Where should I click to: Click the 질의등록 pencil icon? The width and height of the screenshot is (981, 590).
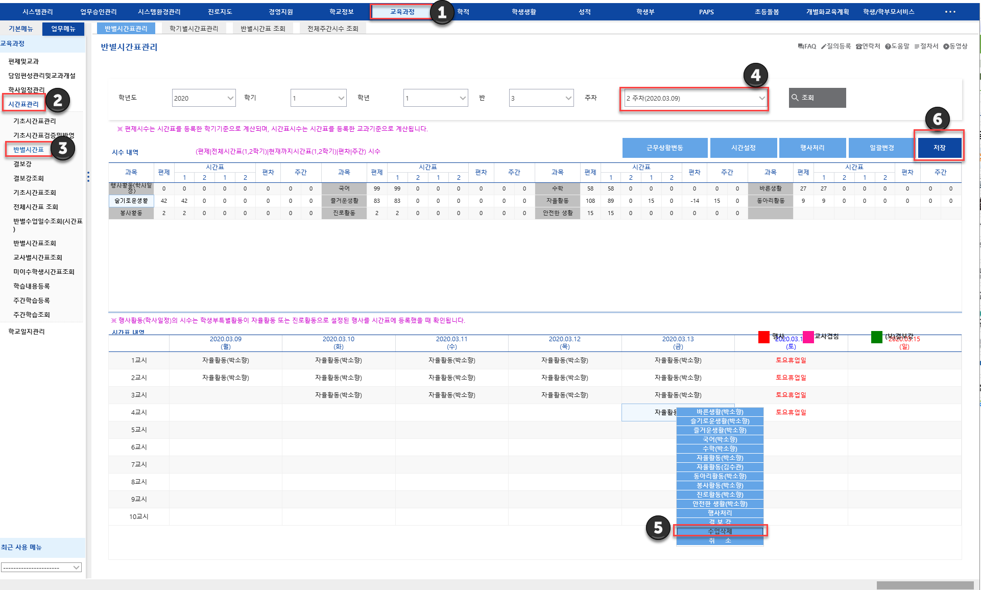[823, 46]
